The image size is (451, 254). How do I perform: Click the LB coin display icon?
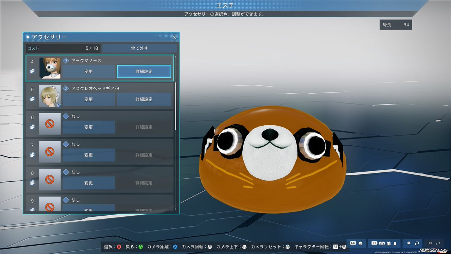[360, 243]
